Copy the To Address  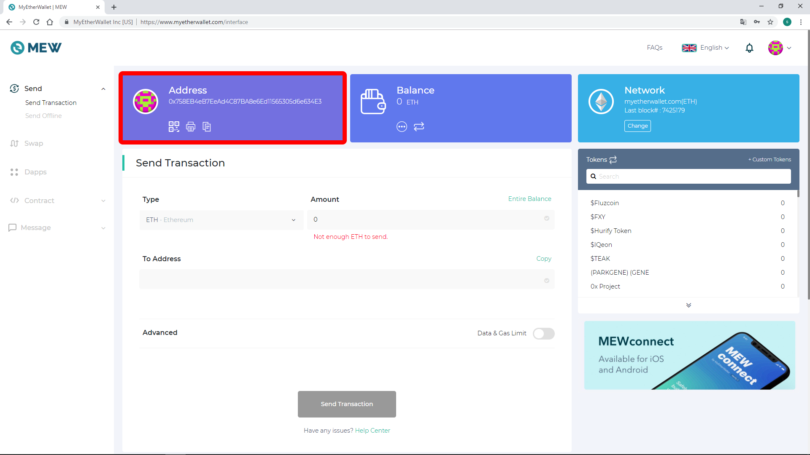click(544, 259)
